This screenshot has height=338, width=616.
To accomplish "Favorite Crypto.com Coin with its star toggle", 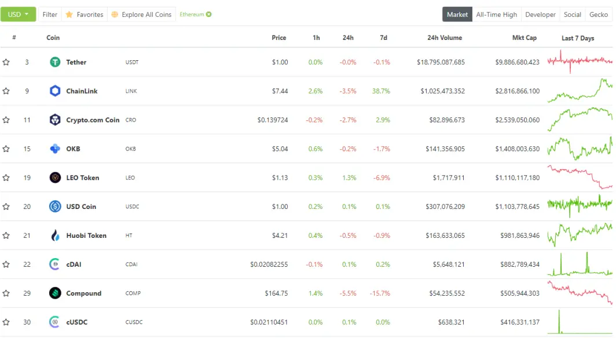I will (6, 120).
